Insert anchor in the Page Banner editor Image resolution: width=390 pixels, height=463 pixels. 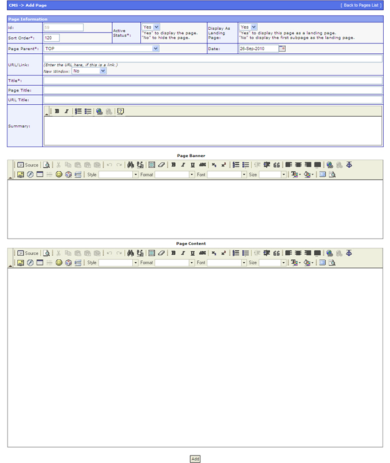coord(349,165)
